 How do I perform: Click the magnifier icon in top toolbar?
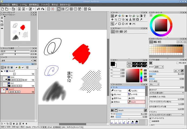tap(89, 9)
